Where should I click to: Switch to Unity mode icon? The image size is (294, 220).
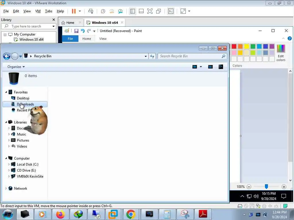158,11
